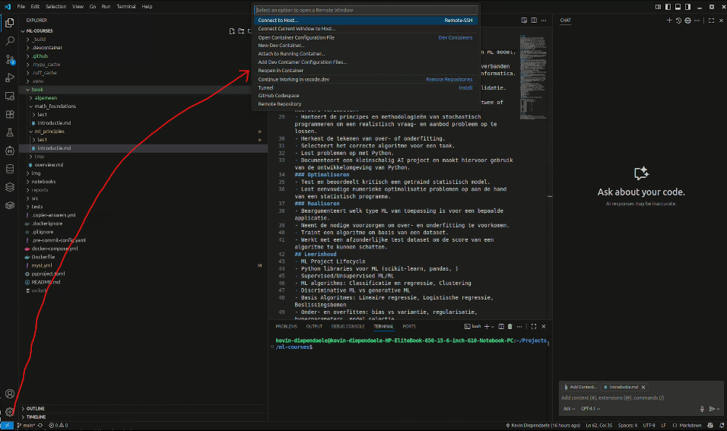Open the Search view in activity bar
The image size is (727, 431).
[10, 41]
